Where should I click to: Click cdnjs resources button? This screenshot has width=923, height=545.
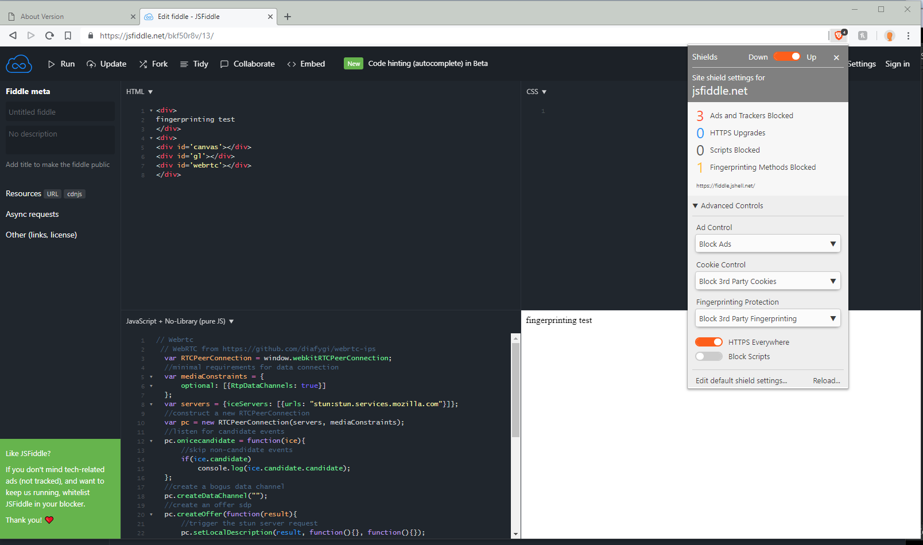pos(75,194)
